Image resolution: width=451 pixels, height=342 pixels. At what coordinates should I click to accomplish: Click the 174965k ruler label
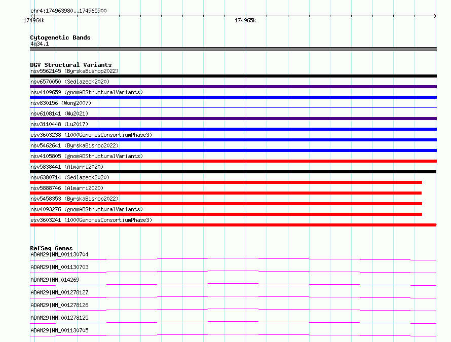(x=245, y=20)
